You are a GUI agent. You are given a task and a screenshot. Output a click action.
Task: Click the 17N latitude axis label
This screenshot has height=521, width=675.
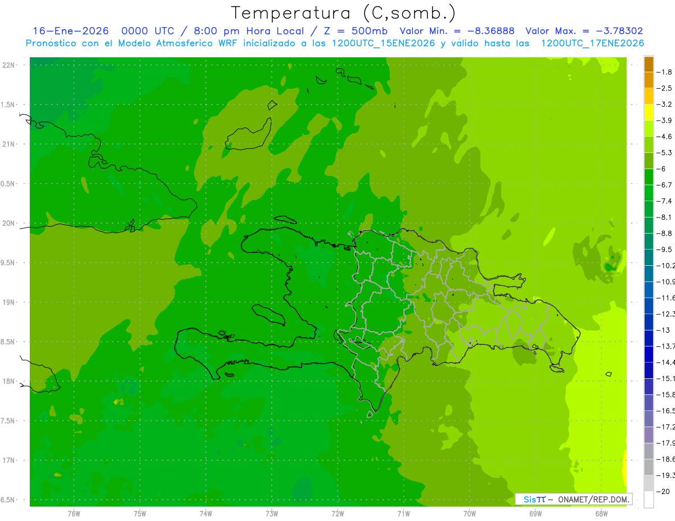coord(9,460)
